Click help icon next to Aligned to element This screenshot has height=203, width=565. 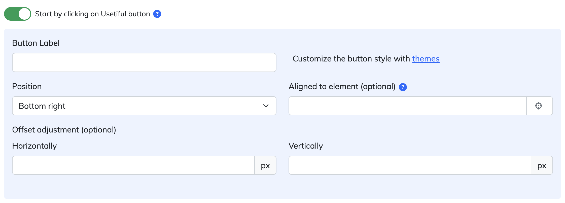click(x=403, y=87)
